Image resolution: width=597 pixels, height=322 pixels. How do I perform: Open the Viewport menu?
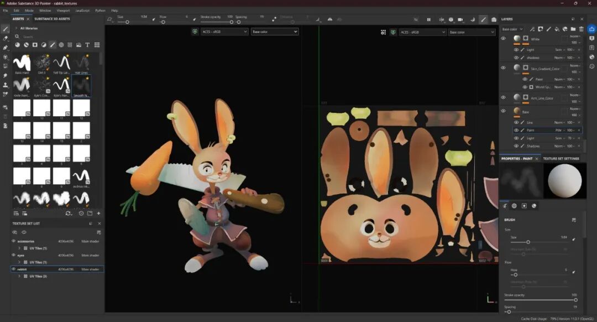(63, 11)
